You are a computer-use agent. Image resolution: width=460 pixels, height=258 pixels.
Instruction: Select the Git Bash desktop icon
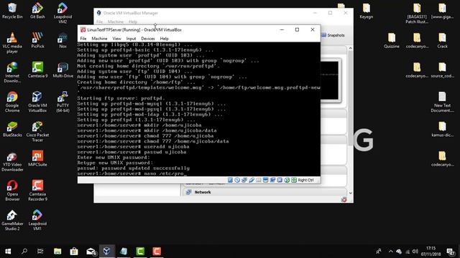pyautogui.click(x=37, y=11)
